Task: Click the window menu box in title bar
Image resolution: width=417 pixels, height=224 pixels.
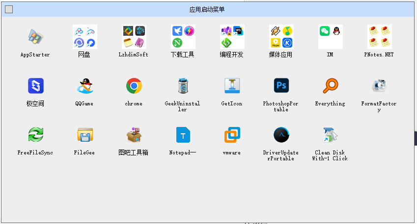Action: click(9, 9)
